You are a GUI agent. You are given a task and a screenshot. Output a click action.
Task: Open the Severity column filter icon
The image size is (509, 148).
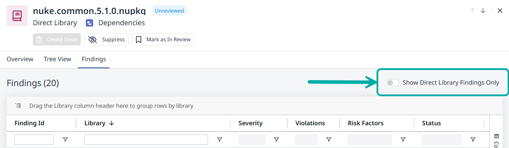(x=276, y=140)
